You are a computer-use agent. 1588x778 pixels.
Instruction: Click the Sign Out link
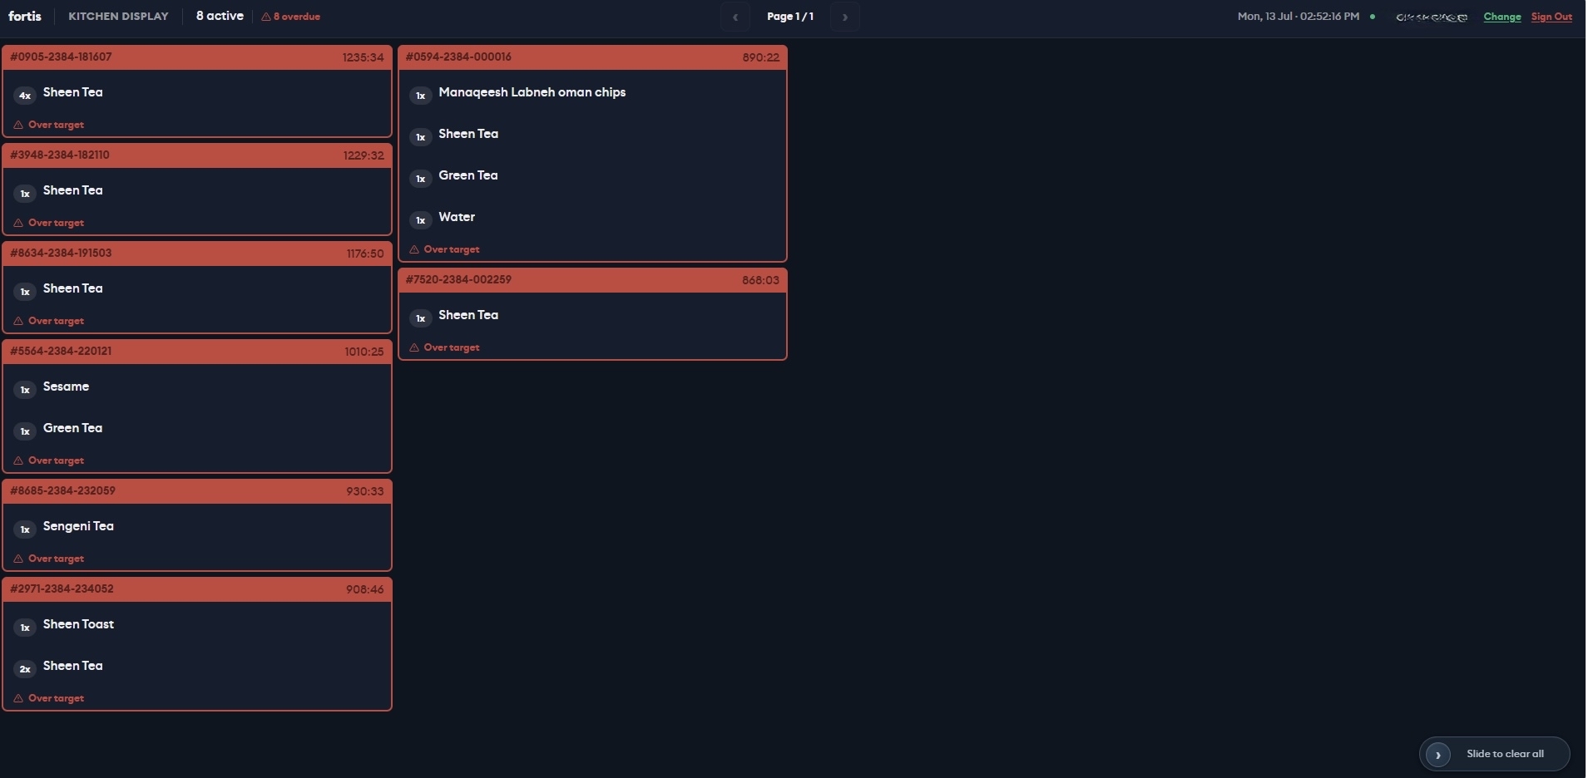click(1551, 17)
